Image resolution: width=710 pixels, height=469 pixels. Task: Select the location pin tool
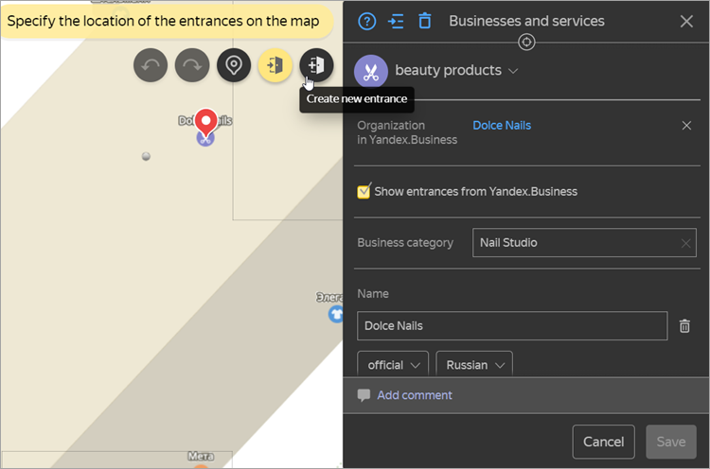click(234, 65)
